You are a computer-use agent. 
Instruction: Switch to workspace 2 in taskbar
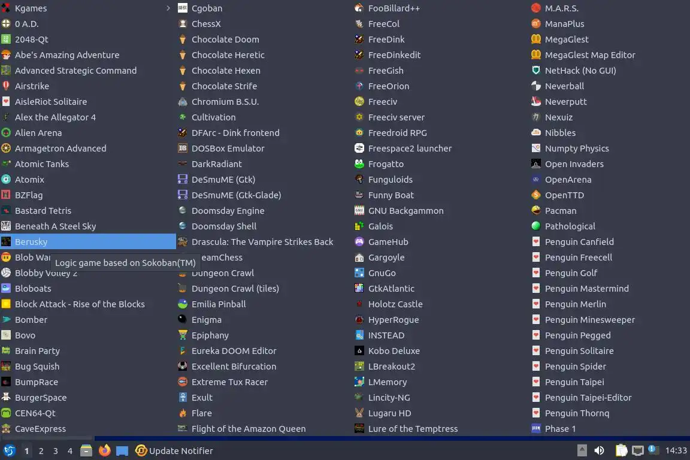coord(41,451)
